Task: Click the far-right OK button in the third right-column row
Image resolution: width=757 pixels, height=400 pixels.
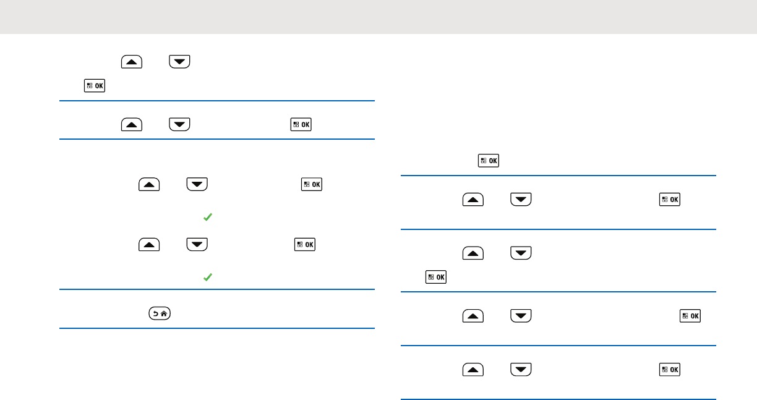Action: point(690,316)
